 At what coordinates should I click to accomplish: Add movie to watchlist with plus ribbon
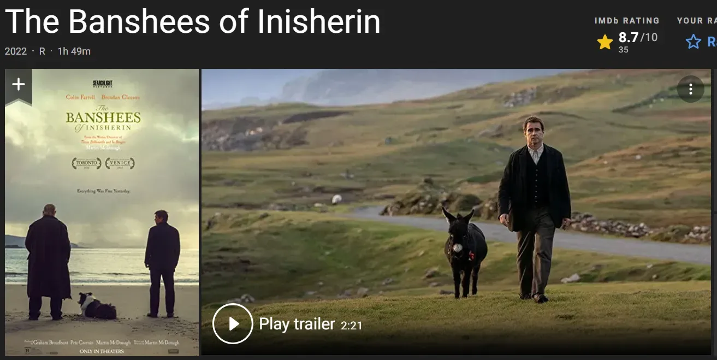pyautogui.click(x=19, y=86)
